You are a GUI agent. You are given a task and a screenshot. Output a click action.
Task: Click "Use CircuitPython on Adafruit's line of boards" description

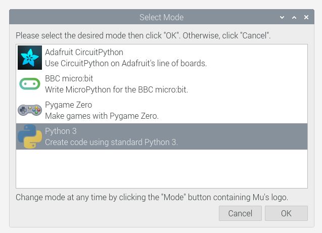[x=126, y=64]
